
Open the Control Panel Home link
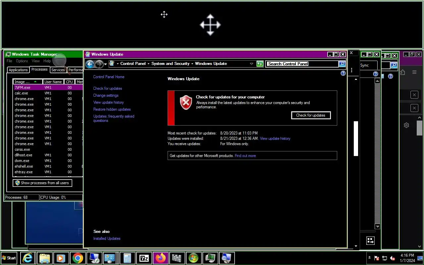(109, 77)
